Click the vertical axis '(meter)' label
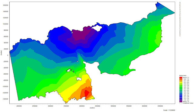Screen dimensions: 194x112 click(1, 53)
